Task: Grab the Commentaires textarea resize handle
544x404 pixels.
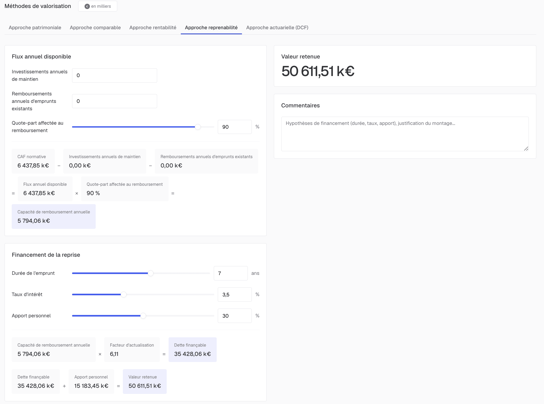Action: coord(526,149)
